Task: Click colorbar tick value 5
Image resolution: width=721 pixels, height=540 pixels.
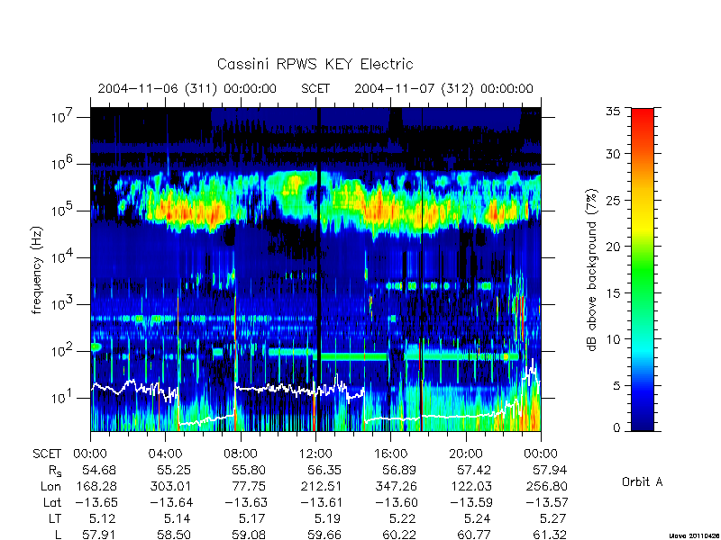Action: (x=616, y=385)
